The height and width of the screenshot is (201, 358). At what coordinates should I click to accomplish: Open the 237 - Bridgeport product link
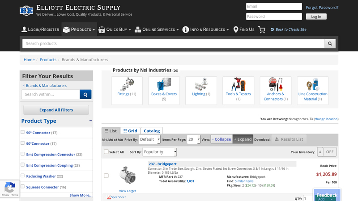[162, 164]
